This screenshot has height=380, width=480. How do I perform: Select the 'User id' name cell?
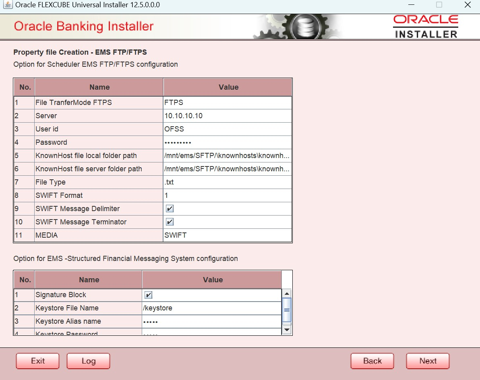click(x=99, y=129)
